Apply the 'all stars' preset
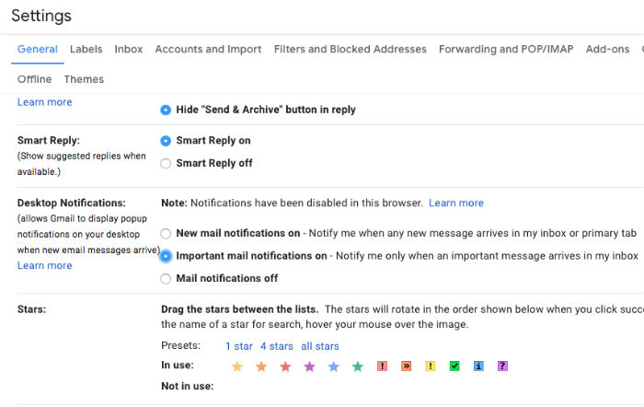This screenshot has height=407, width=644. pyautogui.click(x=320, y=346)
